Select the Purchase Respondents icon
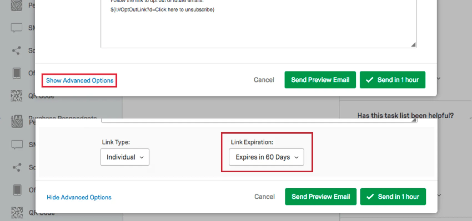This screenshot has height=221, width=472. 17,121
